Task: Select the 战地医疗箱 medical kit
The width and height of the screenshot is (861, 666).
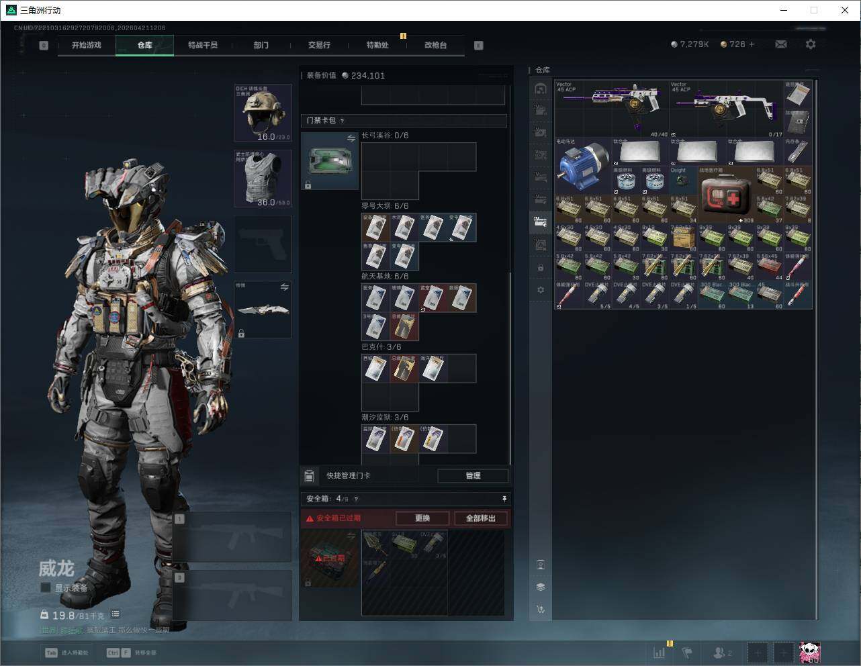Action: pyautogui.click(x=726, y=195)
